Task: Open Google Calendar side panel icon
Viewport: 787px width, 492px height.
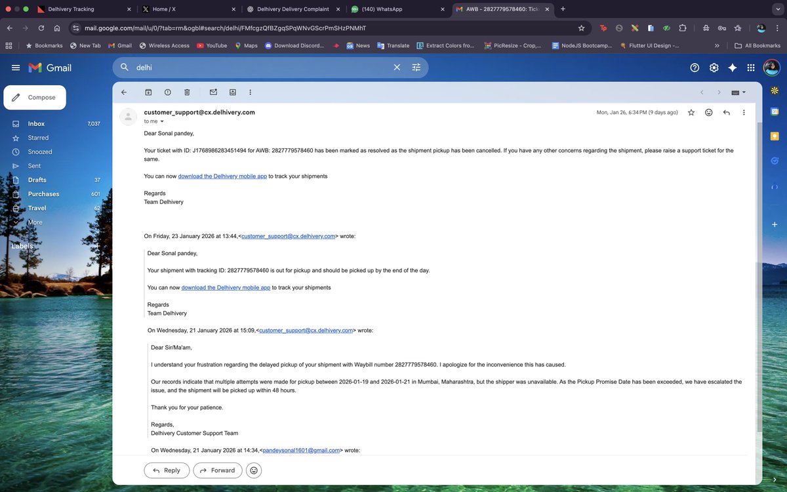Action: [x=775, y=111]
